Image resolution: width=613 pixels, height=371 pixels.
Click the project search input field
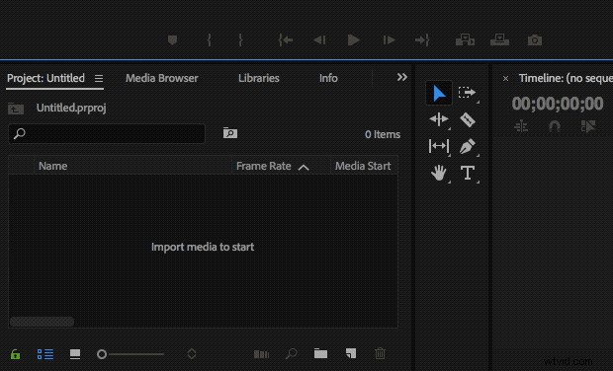(x=107, y=134)
